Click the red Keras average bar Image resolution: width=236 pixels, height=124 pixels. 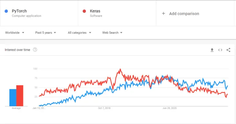click(x=20, y=96)
